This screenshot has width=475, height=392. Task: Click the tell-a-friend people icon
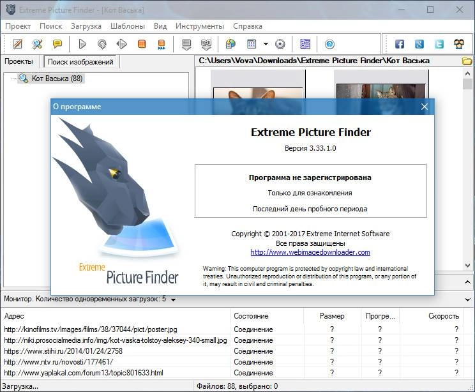(x=459, y=44)
